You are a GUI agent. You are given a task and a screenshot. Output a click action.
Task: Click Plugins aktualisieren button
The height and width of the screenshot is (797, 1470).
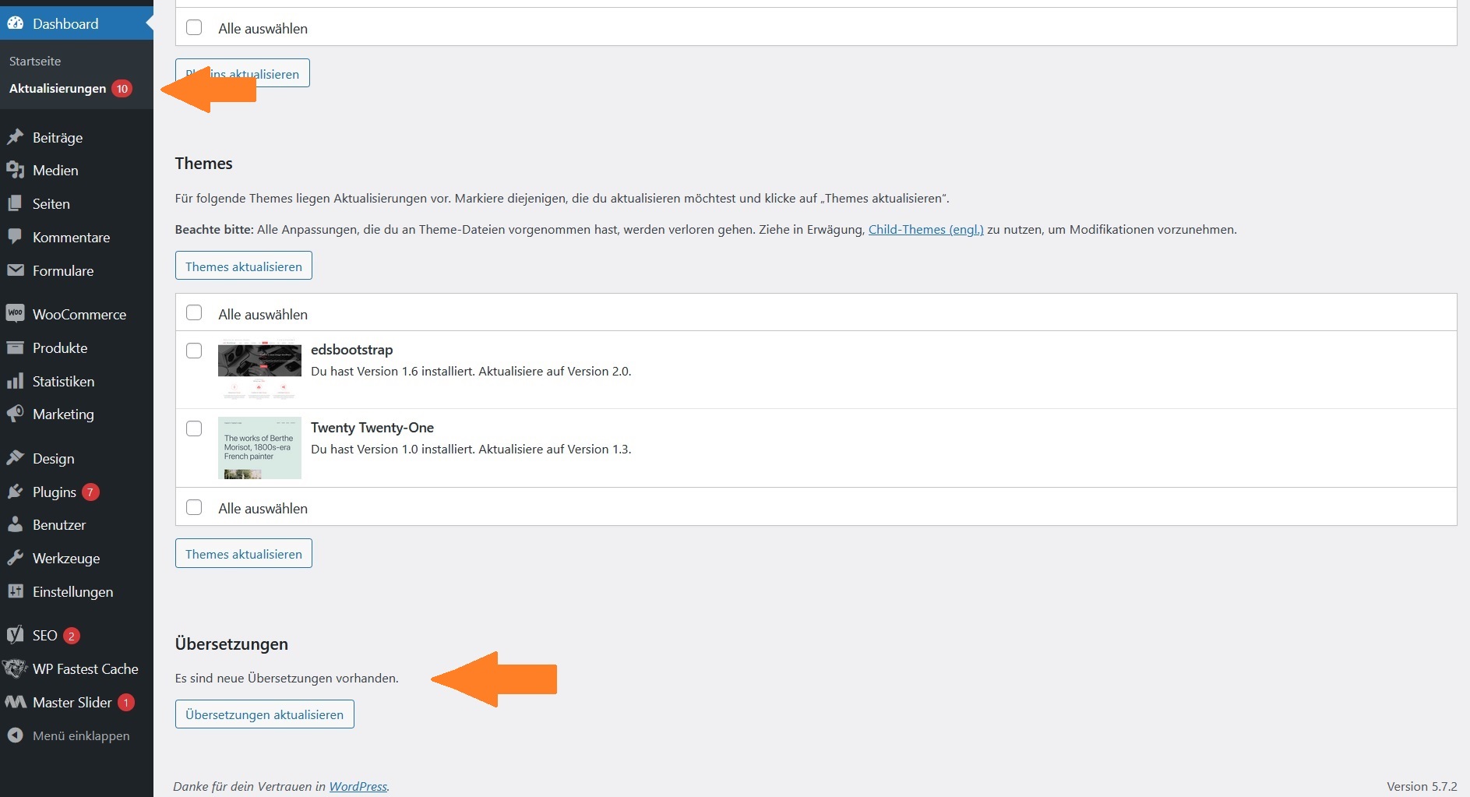pyautogui.click(x=242, y=73)
